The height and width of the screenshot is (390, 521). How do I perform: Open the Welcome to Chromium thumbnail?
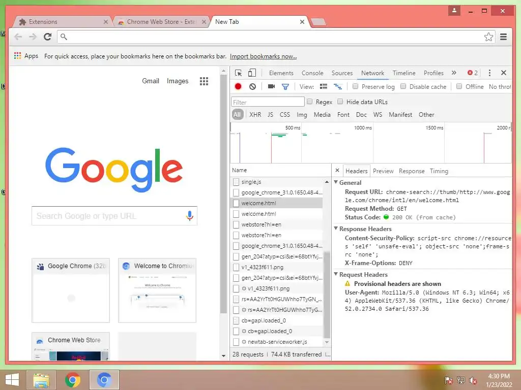157,290
